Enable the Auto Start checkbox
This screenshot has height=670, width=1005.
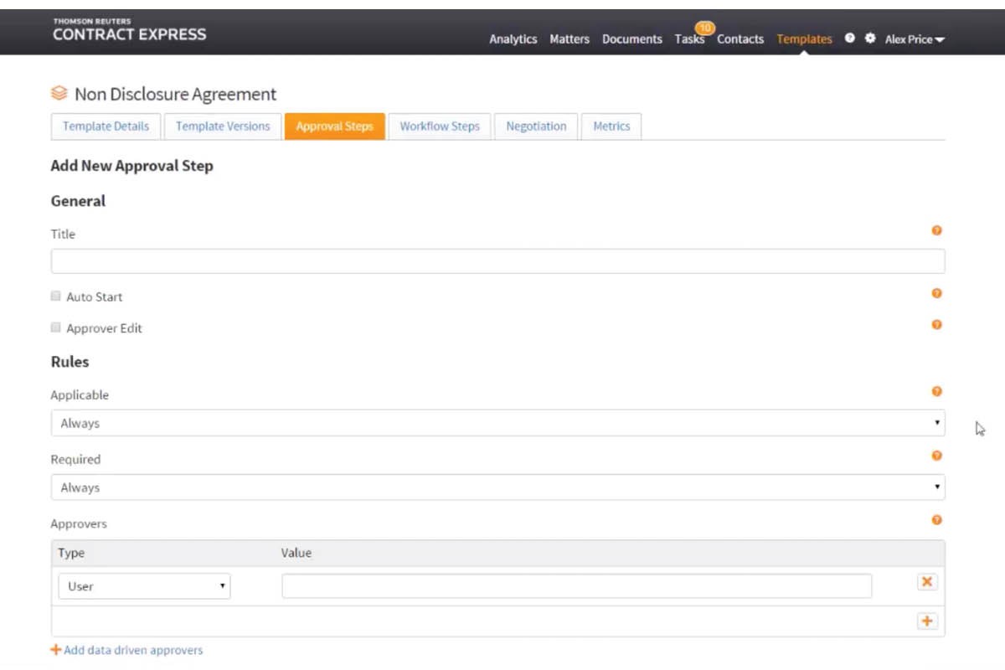[x=56, y=296]
